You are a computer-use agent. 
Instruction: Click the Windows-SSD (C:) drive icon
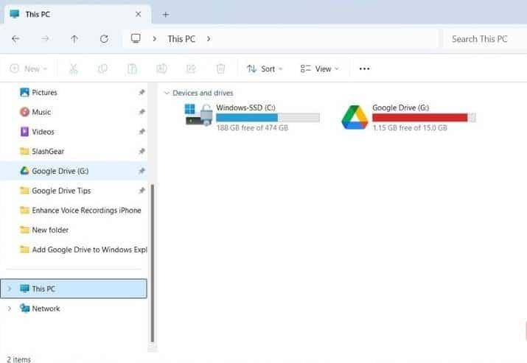[x=198, y=115]
